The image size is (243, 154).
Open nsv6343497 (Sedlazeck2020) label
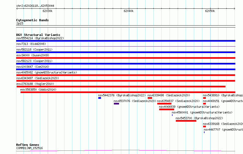point(38,78)
